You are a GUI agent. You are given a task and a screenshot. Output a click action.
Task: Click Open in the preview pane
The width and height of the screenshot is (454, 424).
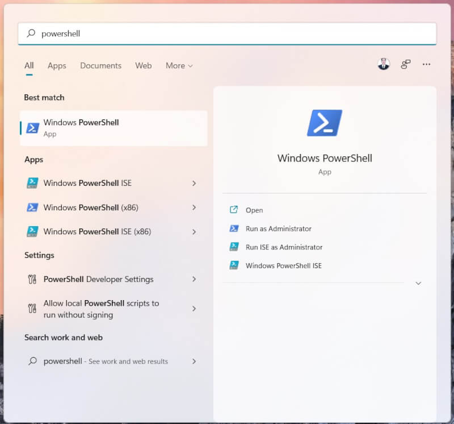click(254, 210)
